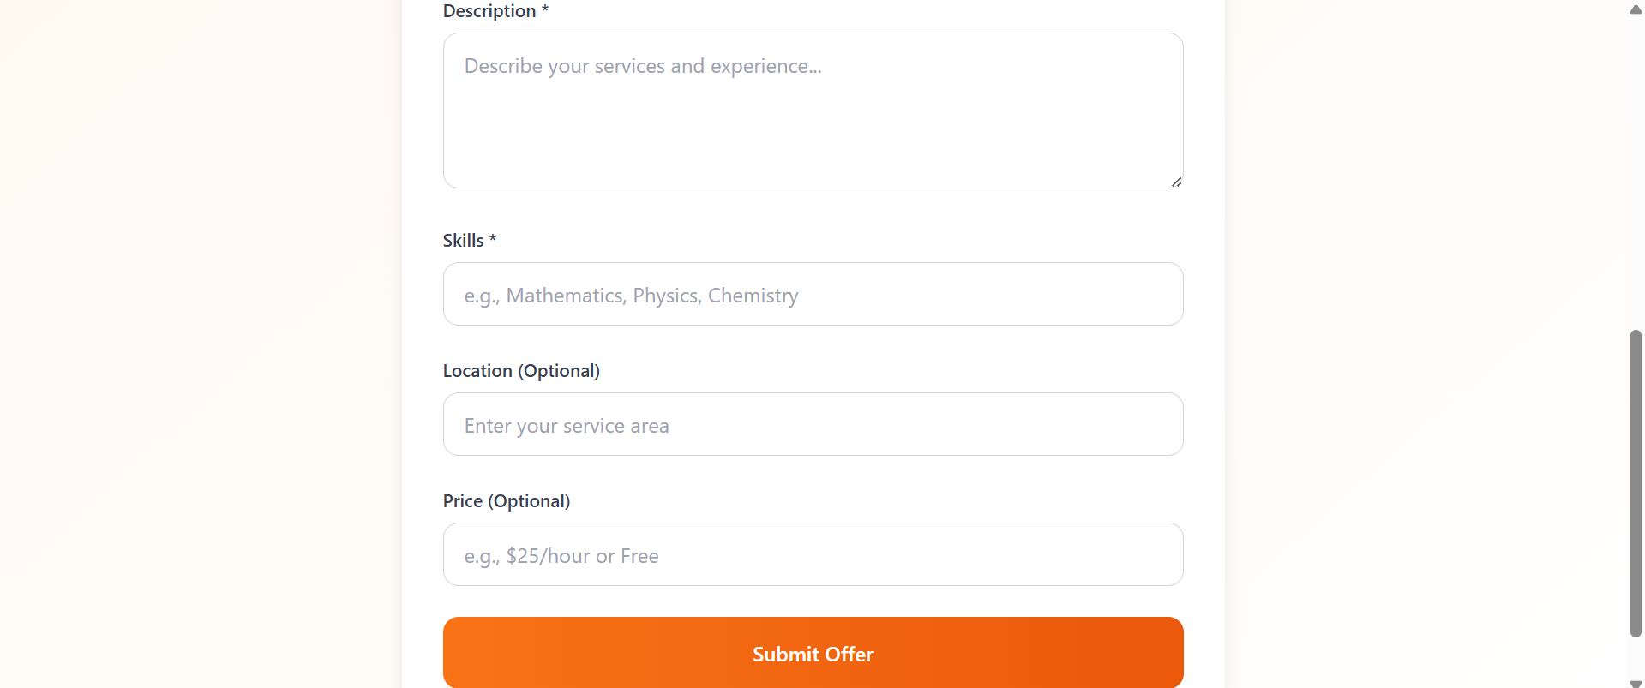
Task: Click the scrollbar up arrow
Action: coord(1636,9)
